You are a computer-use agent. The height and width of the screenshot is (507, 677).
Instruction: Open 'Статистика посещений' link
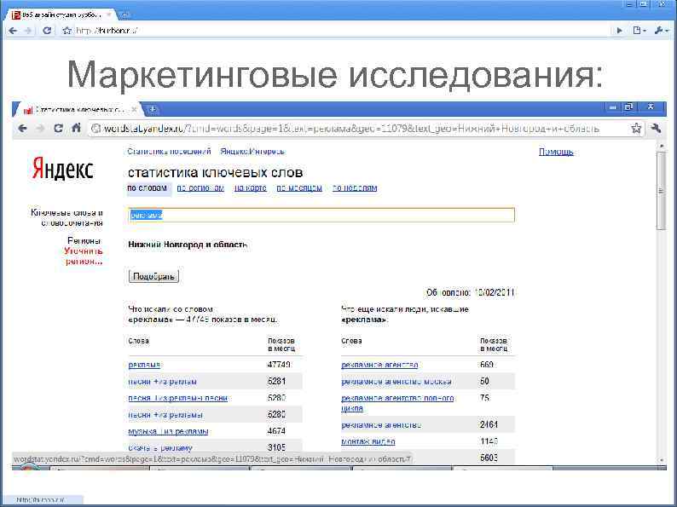point(169,152)
